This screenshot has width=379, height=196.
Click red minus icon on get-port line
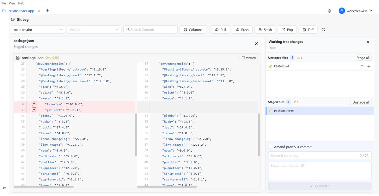[34, 110]
